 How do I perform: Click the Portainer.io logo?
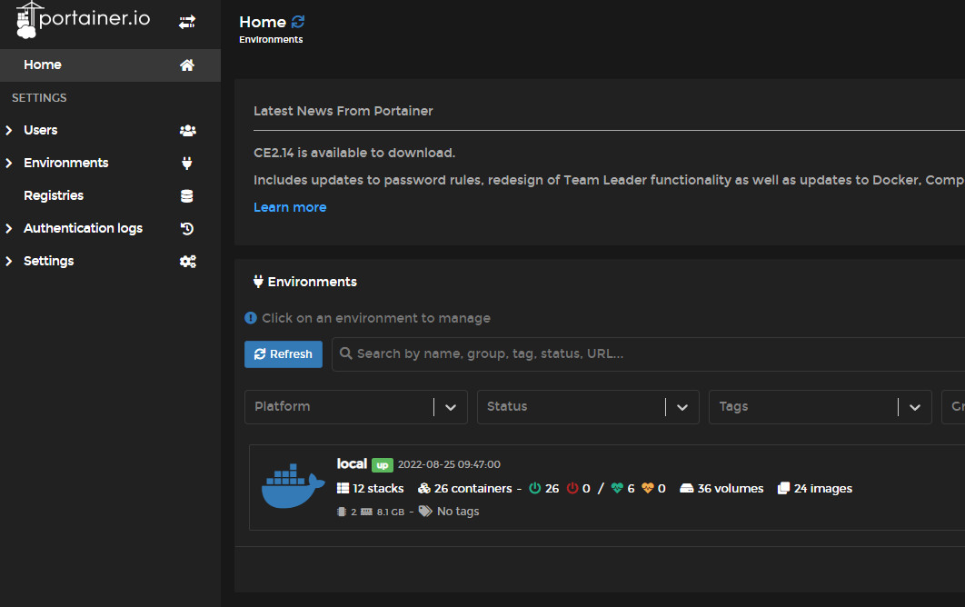tap(84, 20)
